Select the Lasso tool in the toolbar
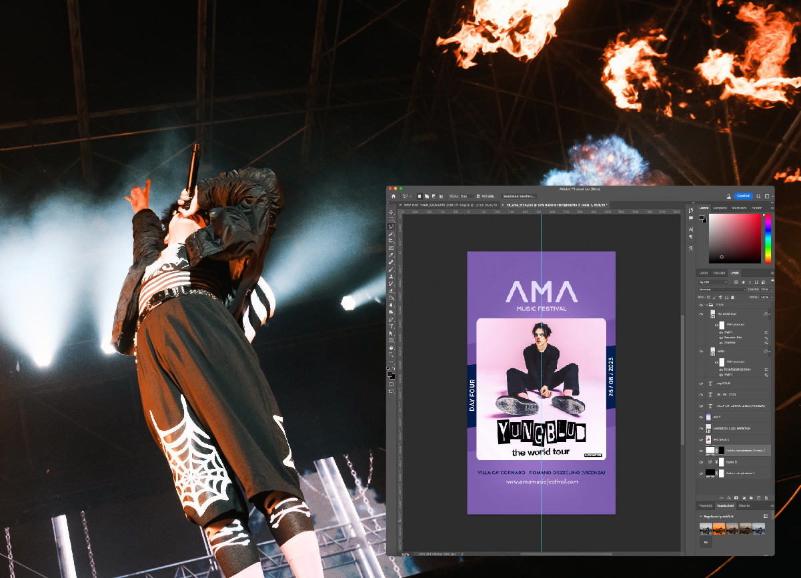801x578 pixels. (391, 226)
